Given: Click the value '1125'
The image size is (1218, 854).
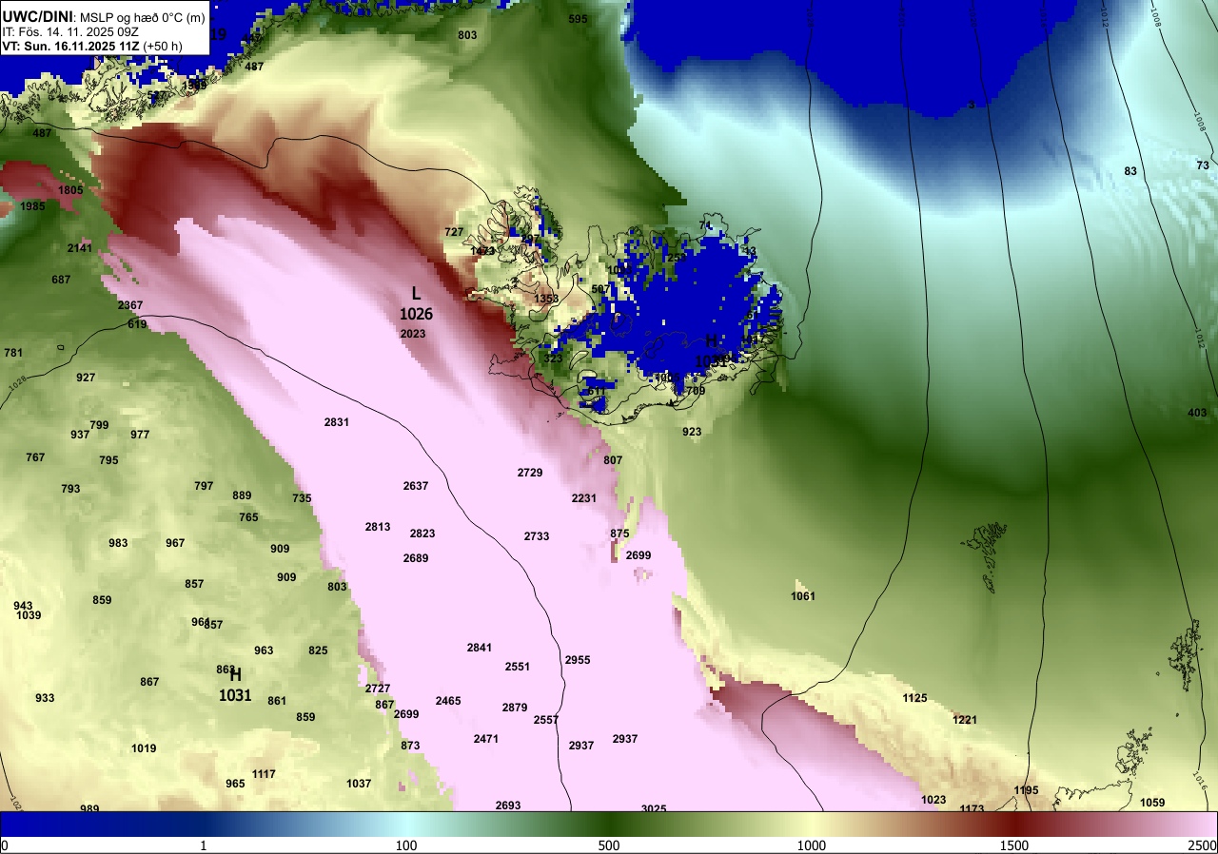Looking at the screenshot, I should [914, 698].
